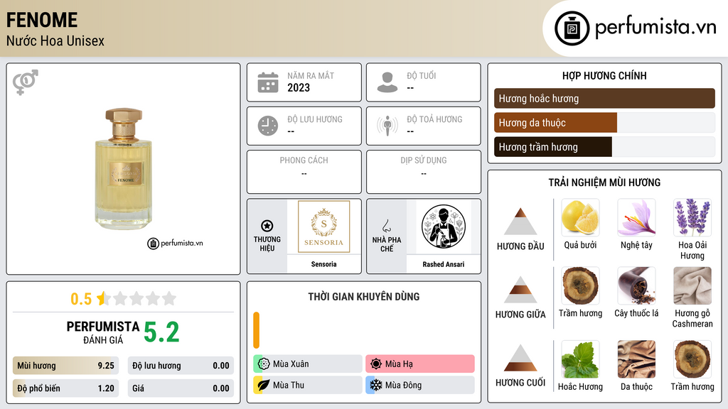
Task: Click the Thời gian khuyên dùng heading
Action: tap(364, 296)
